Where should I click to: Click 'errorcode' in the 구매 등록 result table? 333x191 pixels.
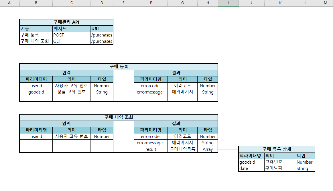pyautogui.click(x=151, y=86)
